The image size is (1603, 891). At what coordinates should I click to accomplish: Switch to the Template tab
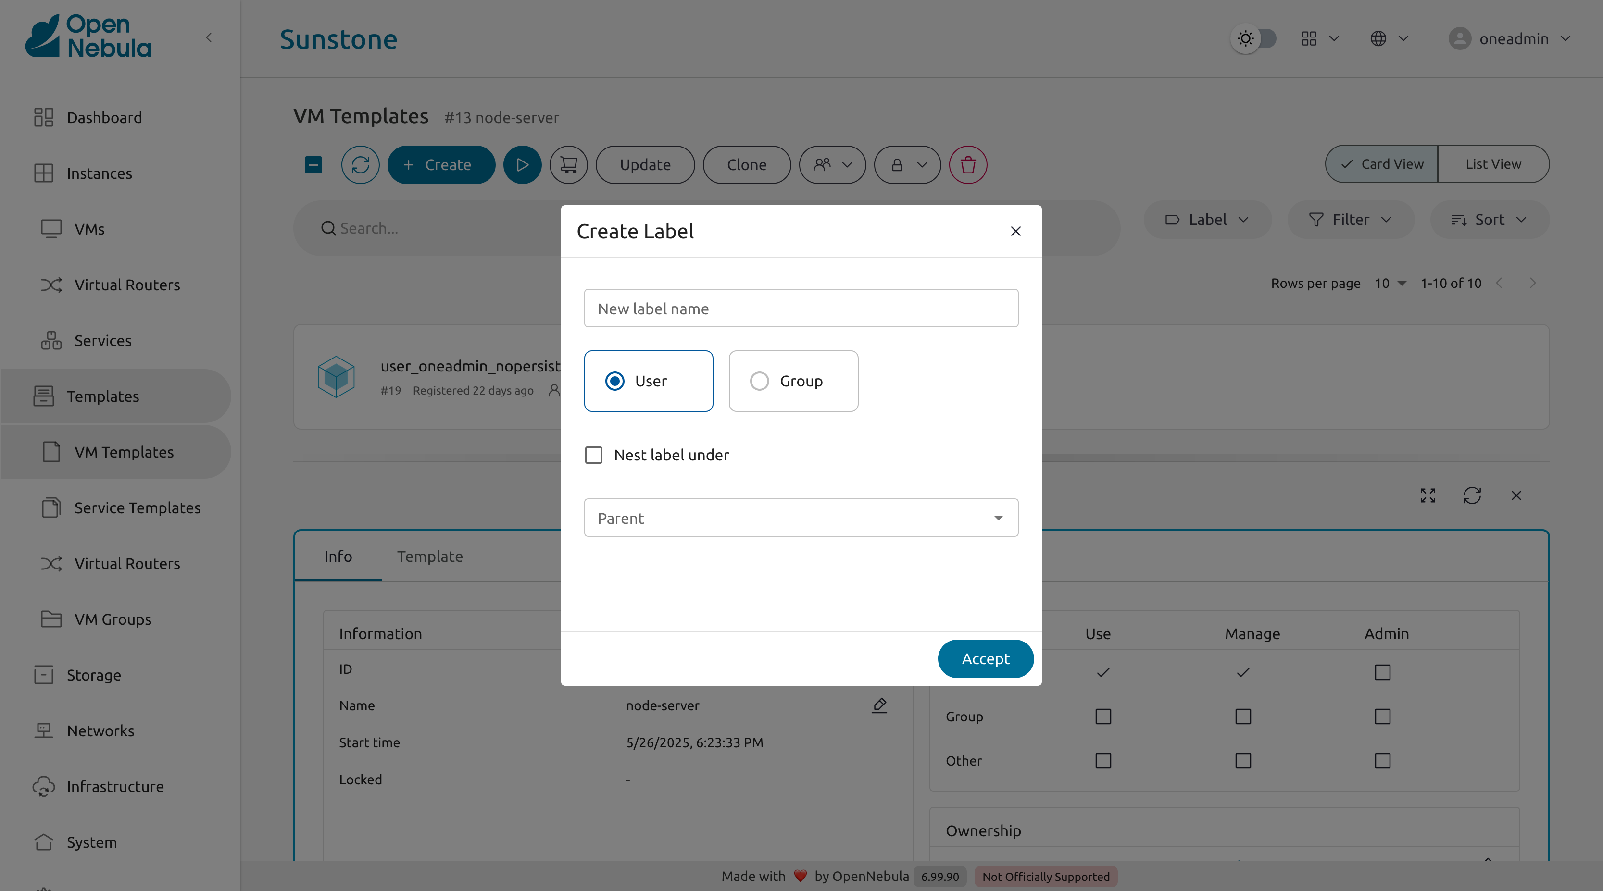(x=430, y=556)
